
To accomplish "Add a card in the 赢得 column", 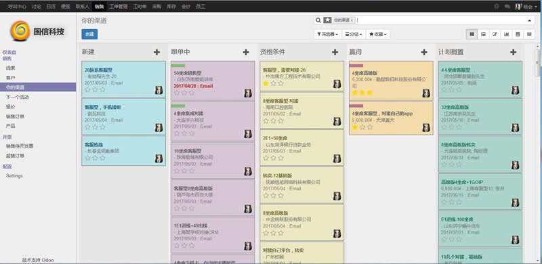I will pos(424,52).
